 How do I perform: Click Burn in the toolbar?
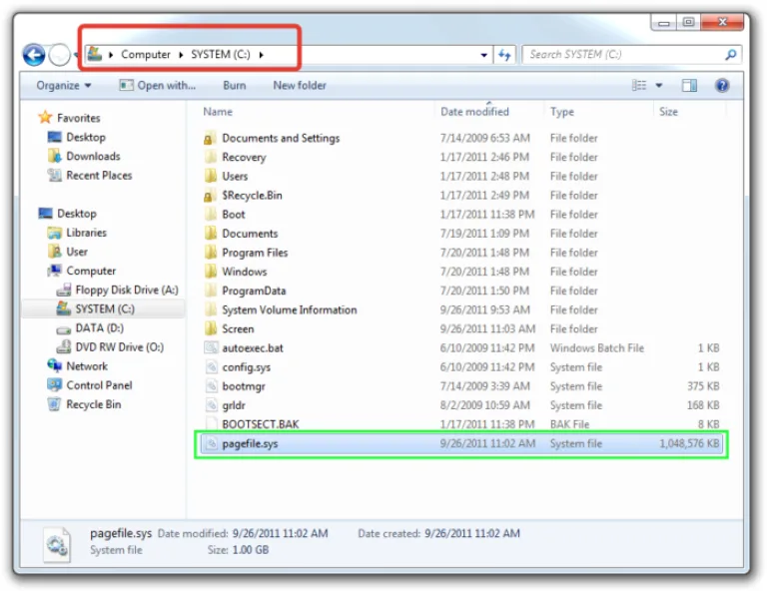click(235, 86)
